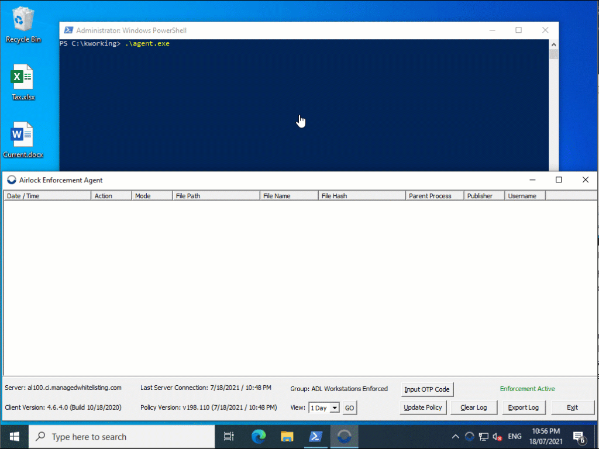
Task: Click the Airlock Enforcement Agent title icon
Action: pyautogui.click(x=12, y=180)
